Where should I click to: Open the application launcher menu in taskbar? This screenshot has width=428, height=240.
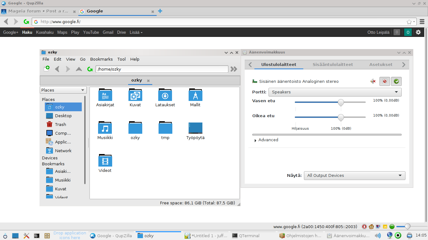point(5,236)
